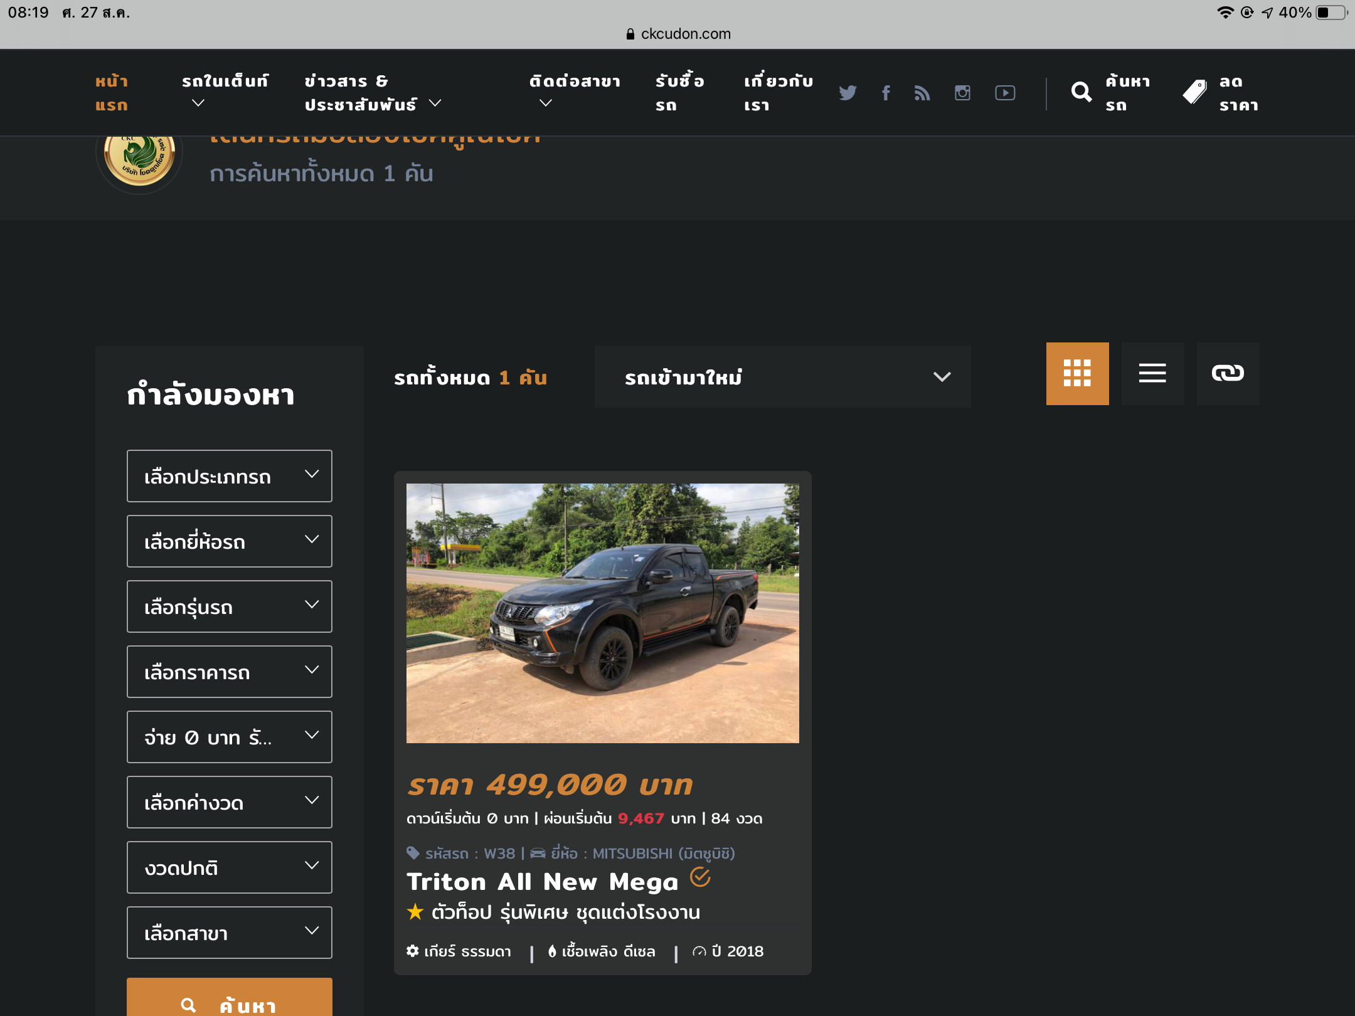
Task: Open the car brand dropdown
Action: [x=230, y=541]
